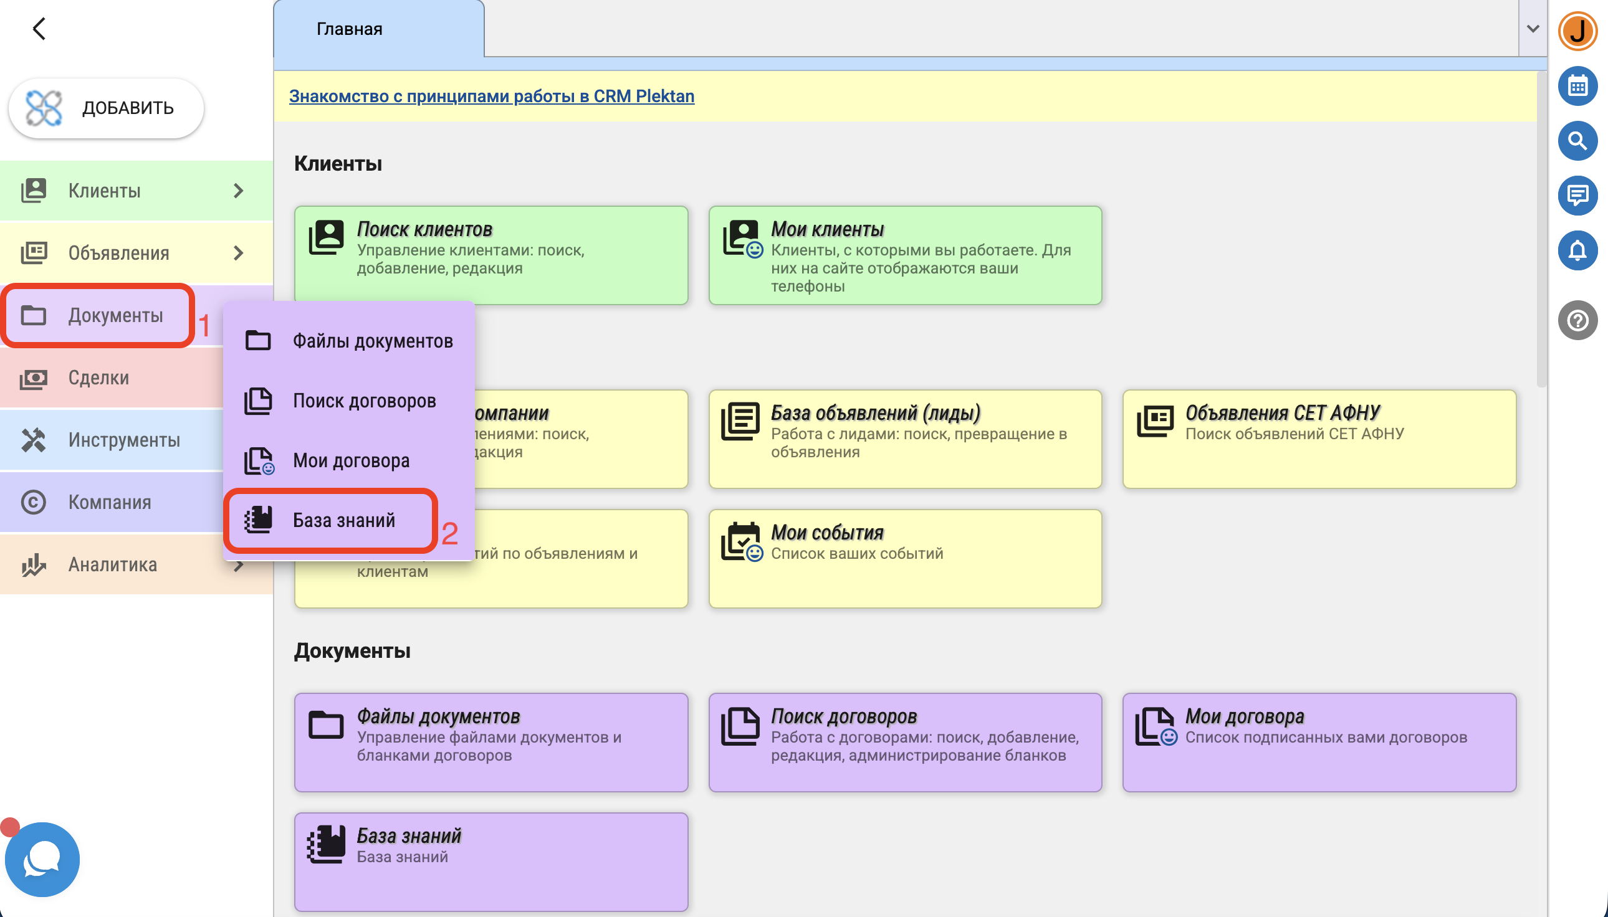Screen dimensions: 1608x917
Task: Click the notifications bell icon
Action: [1577, 250]
